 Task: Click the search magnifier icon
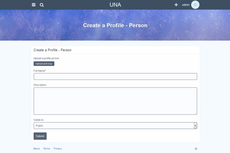(42, 5)
